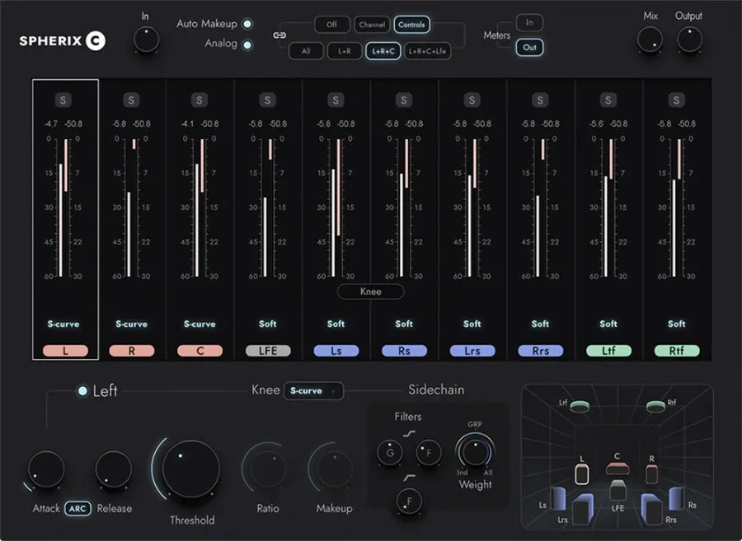Viewport: 742px width, 541px height.
Task: Click the high-pass filter F knob in Sidechain
Action: tap(410, 501)
